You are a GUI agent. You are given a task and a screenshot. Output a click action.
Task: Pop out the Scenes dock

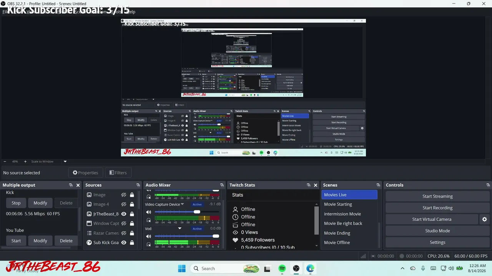(378, 185)
